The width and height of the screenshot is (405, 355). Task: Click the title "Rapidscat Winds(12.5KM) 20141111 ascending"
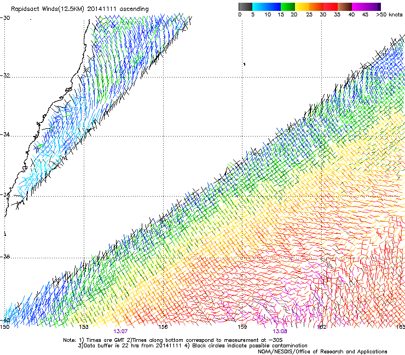(80, 9)
